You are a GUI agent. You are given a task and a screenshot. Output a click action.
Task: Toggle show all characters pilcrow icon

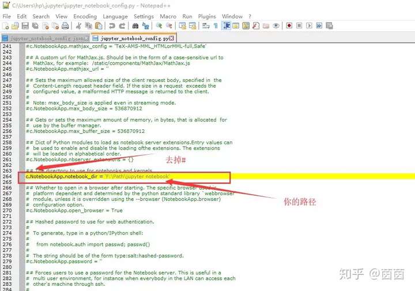[216, 26]
